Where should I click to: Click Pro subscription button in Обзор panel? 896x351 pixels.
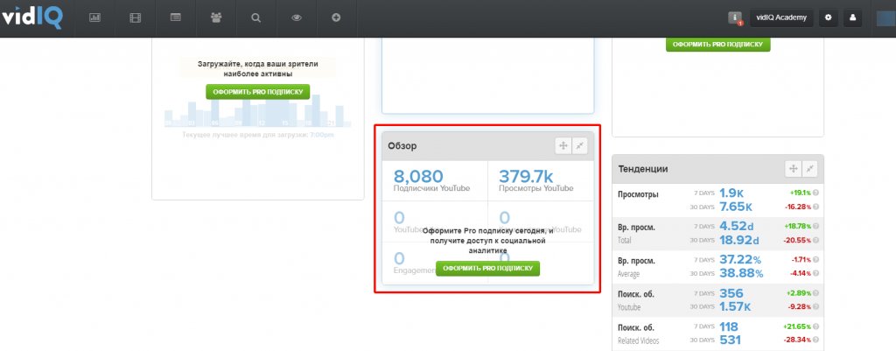pos(487,268)
